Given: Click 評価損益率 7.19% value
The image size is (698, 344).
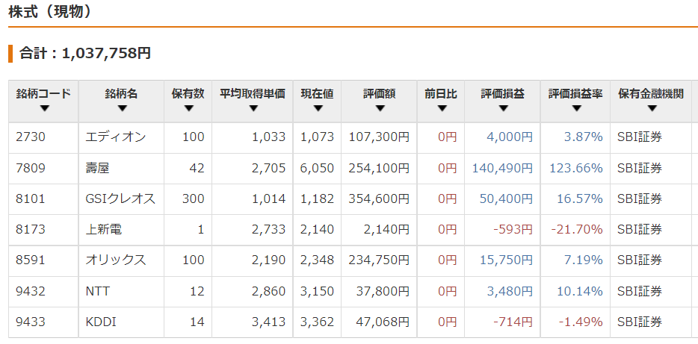Looking at the screenshot, I should tap(583, 260).
